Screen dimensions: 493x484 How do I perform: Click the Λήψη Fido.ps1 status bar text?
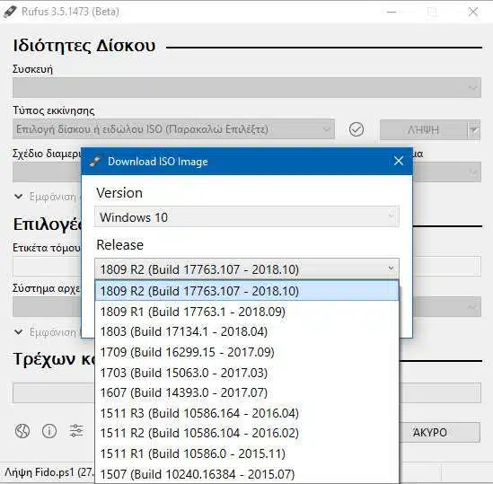pos(49,472)
